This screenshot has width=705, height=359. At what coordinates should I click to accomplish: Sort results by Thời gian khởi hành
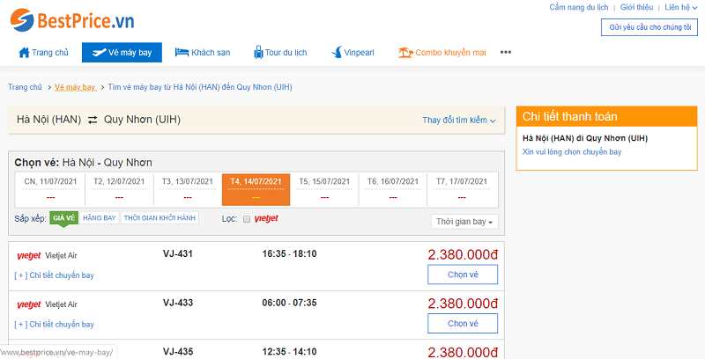(160, 218)
